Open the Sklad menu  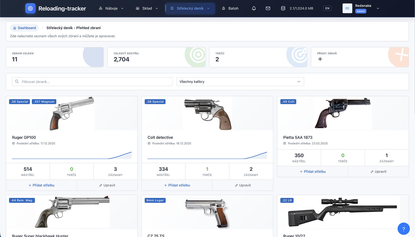pyautogui.click(x=147, y=8)
